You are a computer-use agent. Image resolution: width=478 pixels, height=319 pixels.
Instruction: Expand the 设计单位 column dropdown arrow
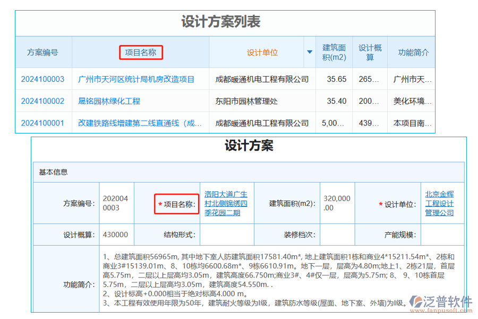pyautogui.click(x=310, y=52)
